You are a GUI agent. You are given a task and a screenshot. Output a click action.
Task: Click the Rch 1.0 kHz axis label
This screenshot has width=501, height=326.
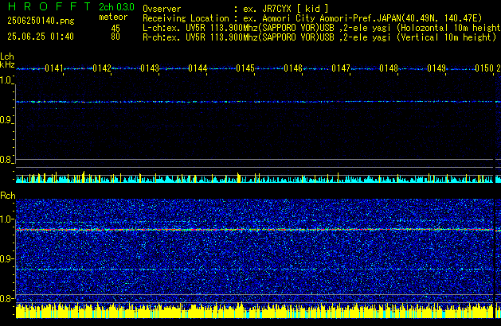coord(6,219)
